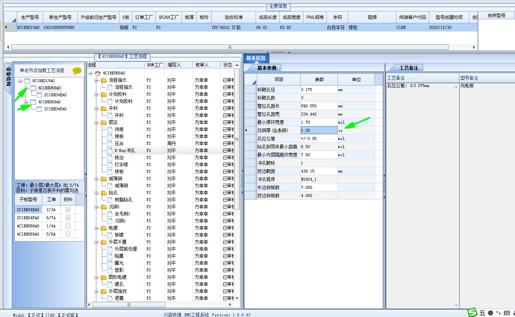Click the horizontal scrollbar of main info grid
The height and width of the screenshot is (317, 515).
click(230, 47)
